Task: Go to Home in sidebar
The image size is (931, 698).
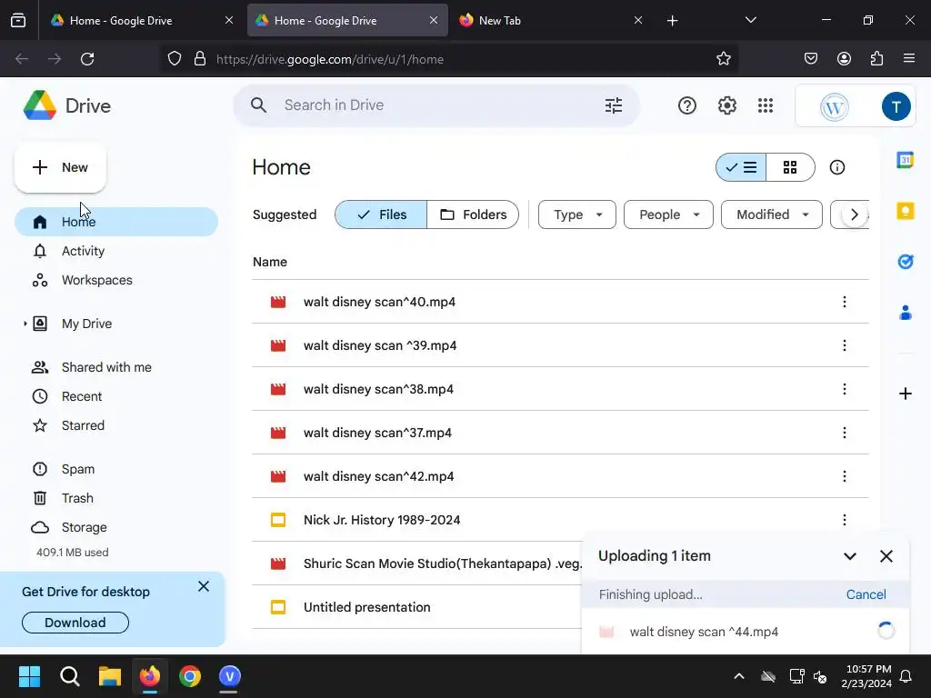Action: click(116, 222)
